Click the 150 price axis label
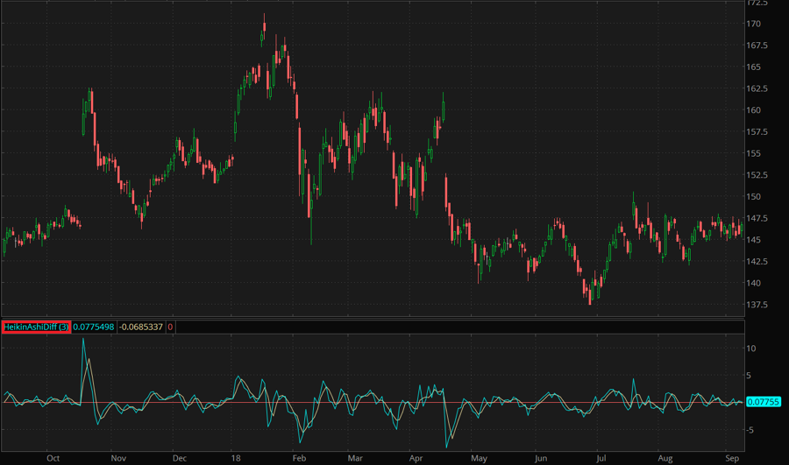This screenshot has width=789, height=465. [x=753, y=197]
